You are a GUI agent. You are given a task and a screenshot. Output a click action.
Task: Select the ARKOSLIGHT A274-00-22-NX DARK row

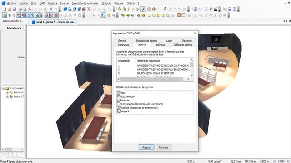(x=154, y=65)
